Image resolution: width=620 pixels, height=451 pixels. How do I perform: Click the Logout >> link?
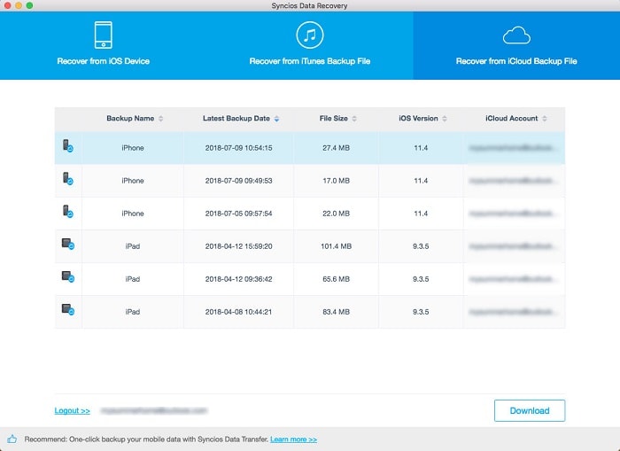tap(73, 410)
